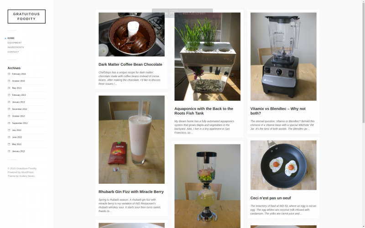Click the calendar icon beside June 2012
Image resolution: width=365 pixels, height=228 pixels.
point(9,137)
